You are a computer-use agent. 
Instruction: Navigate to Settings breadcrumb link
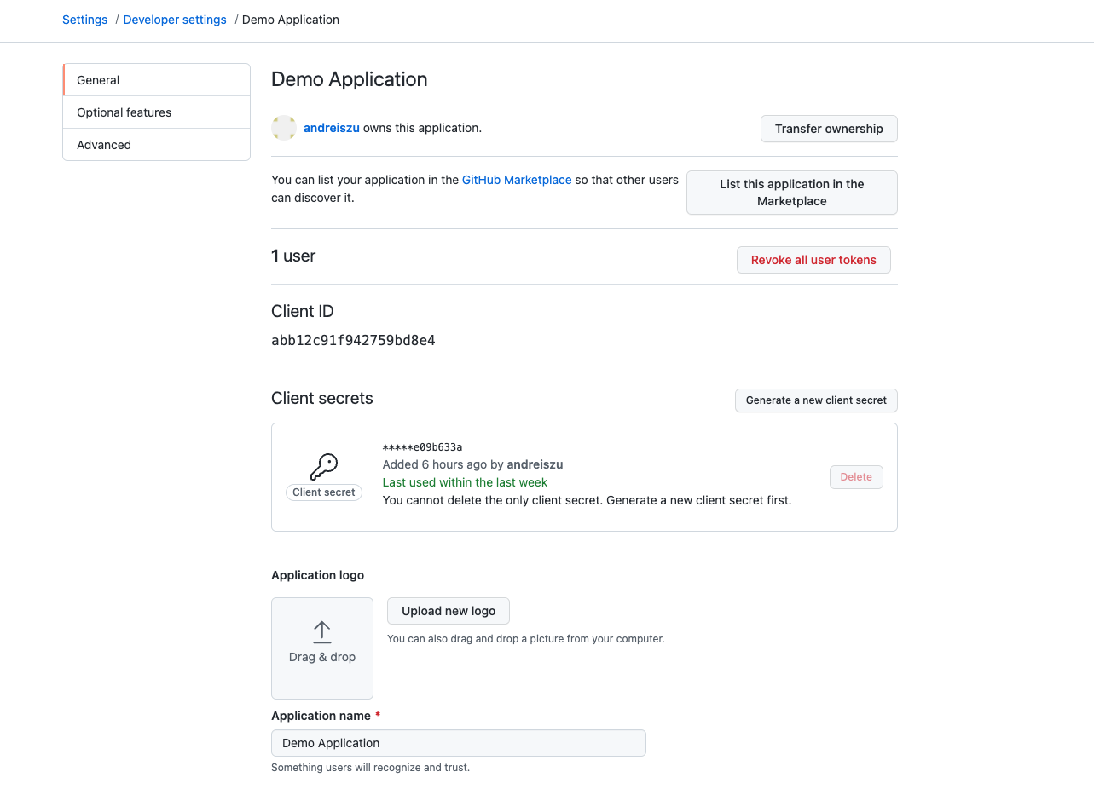(85, 20)
